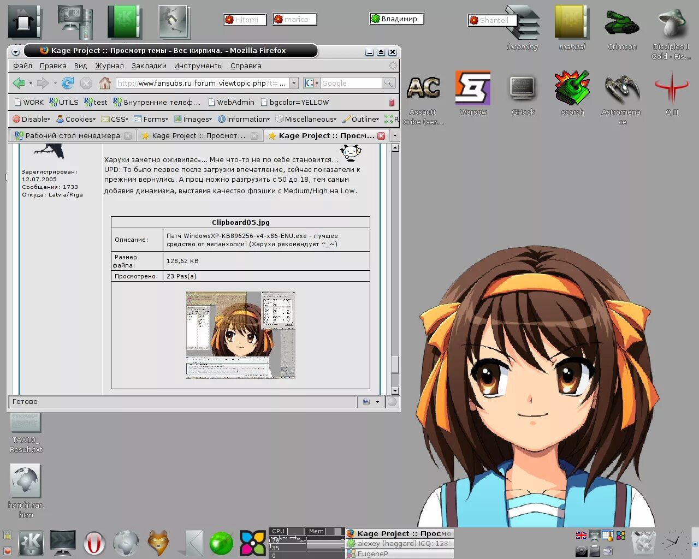This screenshot has height=559, width=699.
Task: Open haruhi.rar.htm desktop file
Action: [x=25, y=480]
